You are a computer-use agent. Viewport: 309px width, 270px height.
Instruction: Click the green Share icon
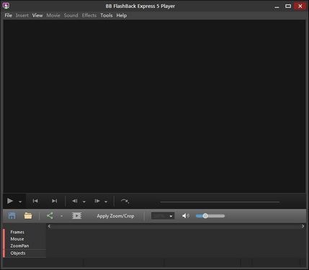tap(50, 215)
